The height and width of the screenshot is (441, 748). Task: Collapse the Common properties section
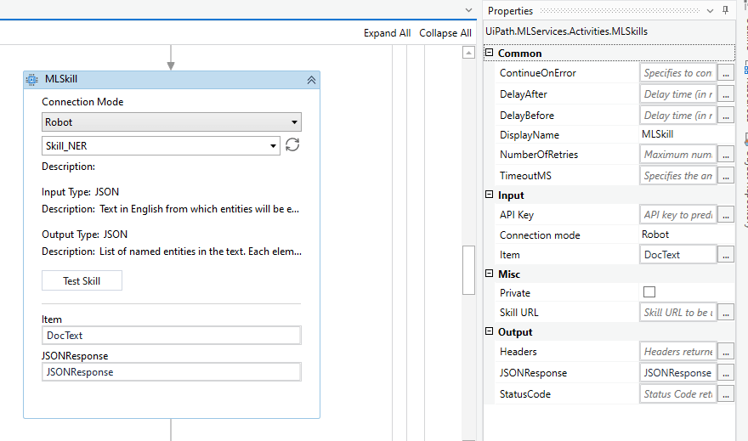tap(489, 53)
